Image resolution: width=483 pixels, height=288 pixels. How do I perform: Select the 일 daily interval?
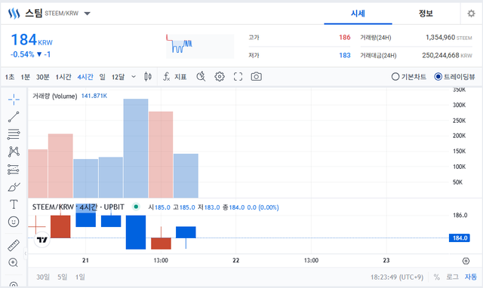tap(103, 77)
